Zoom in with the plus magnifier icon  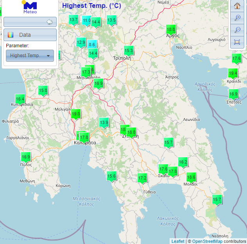pyautogui.click(x=237, y=18)
